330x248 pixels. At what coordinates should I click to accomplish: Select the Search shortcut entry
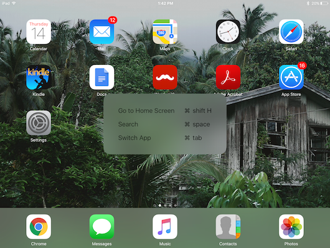click(165, 125)
